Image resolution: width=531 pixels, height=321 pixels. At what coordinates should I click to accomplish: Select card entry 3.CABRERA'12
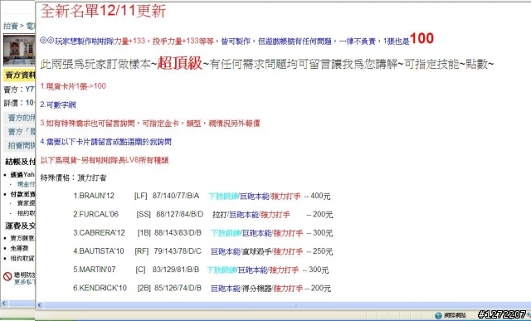point(99,232)
